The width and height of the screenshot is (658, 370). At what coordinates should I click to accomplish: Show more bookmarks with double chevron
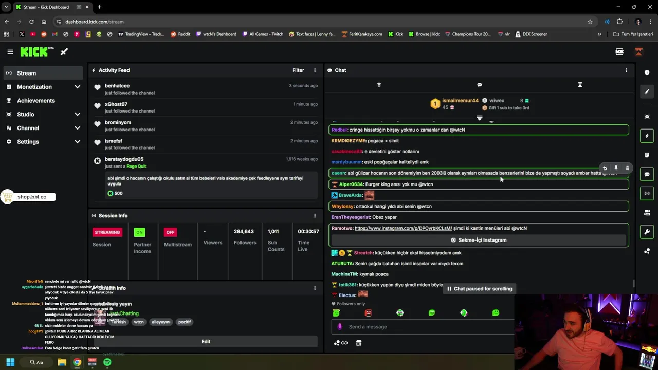[599, 34]
